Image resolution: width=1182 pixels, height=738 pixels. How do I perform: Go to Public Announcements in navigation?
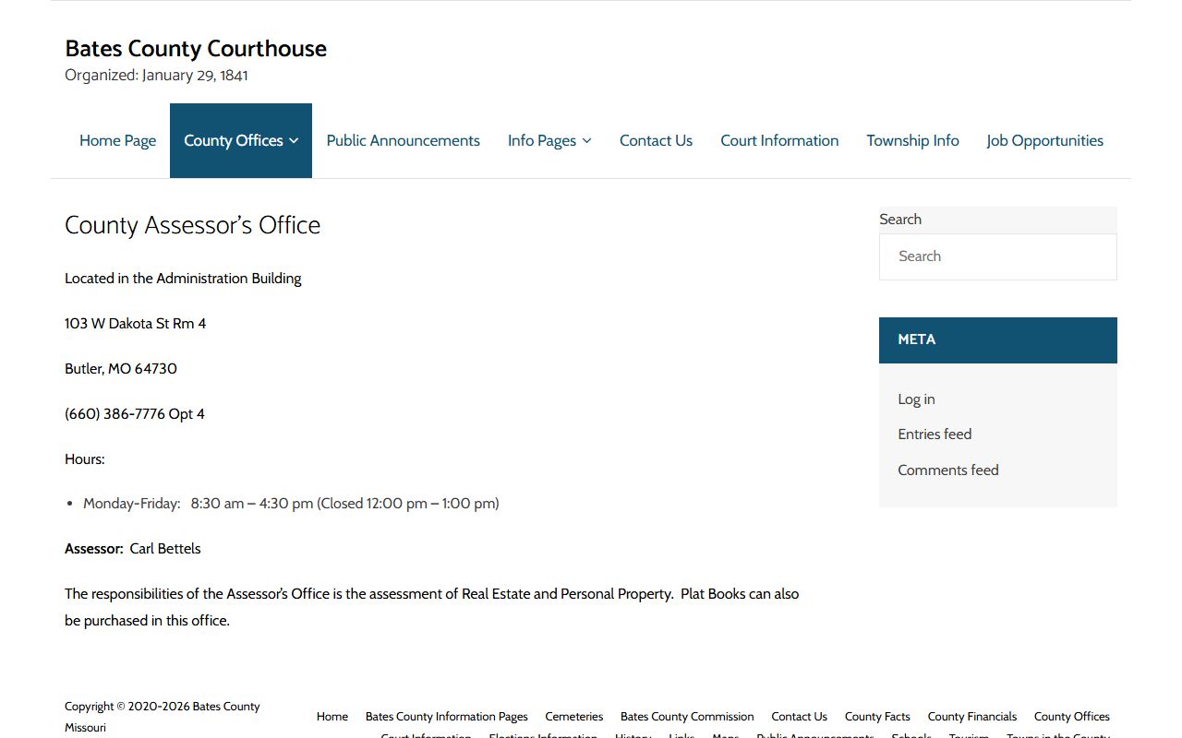(x=403, y=140)
